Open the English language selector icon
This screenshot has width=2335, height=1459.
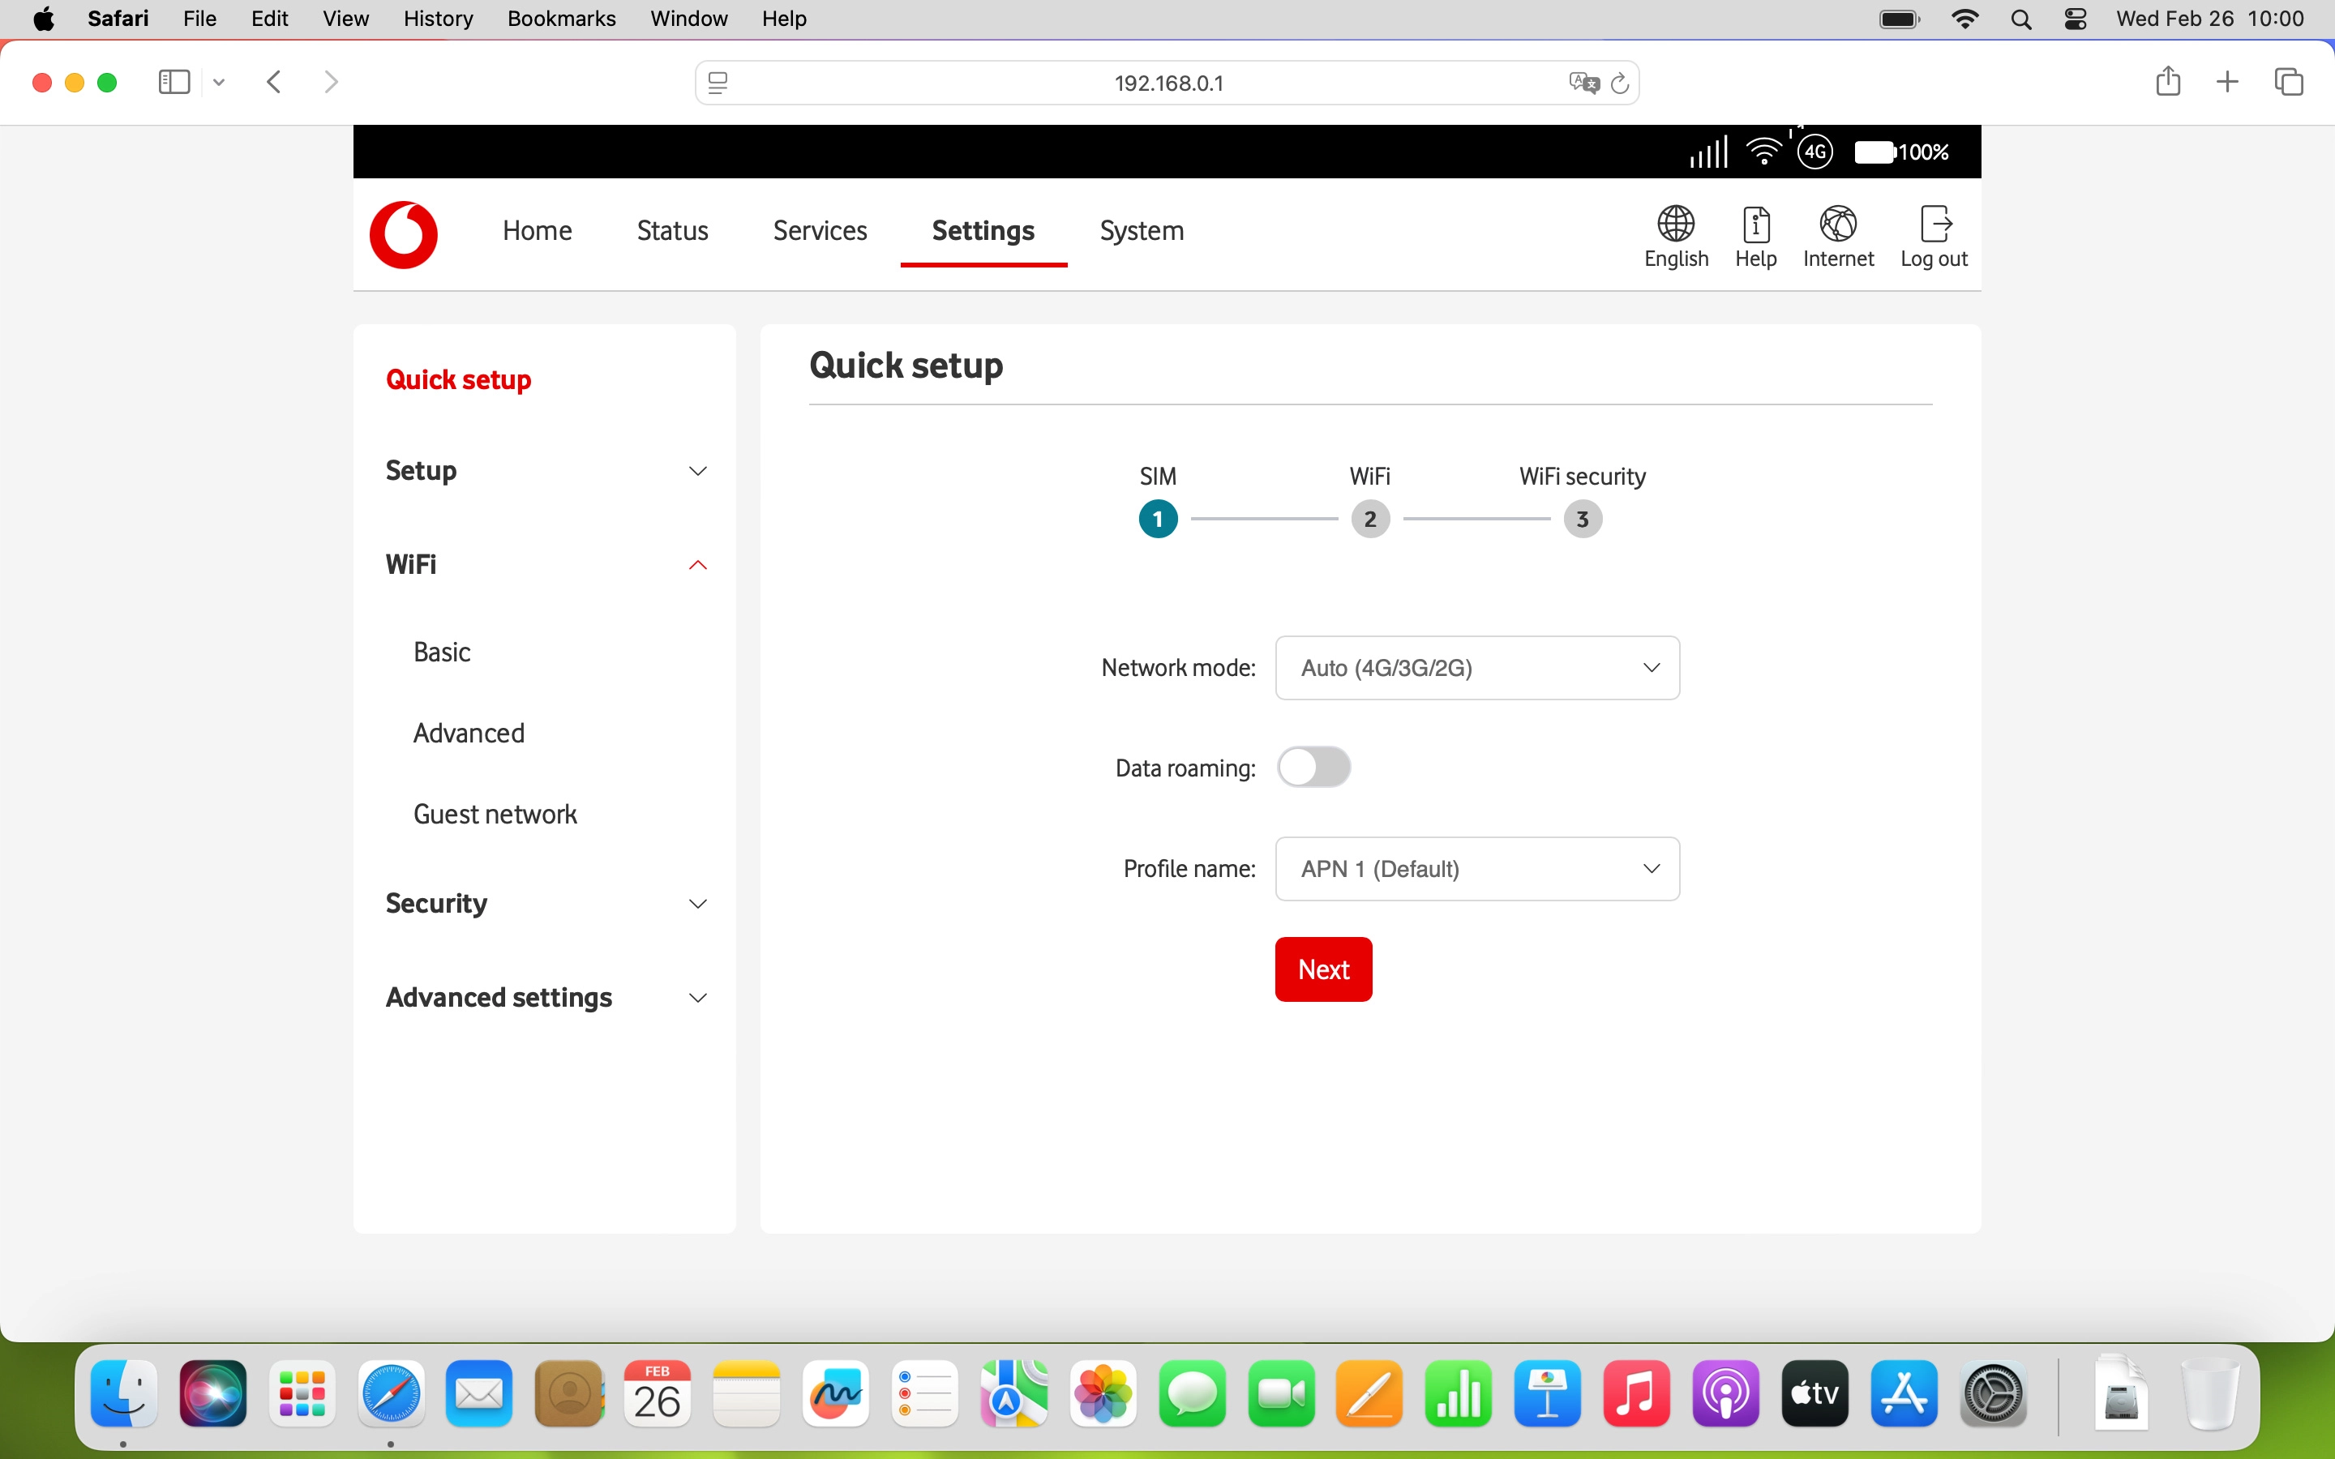point(1675,224)
